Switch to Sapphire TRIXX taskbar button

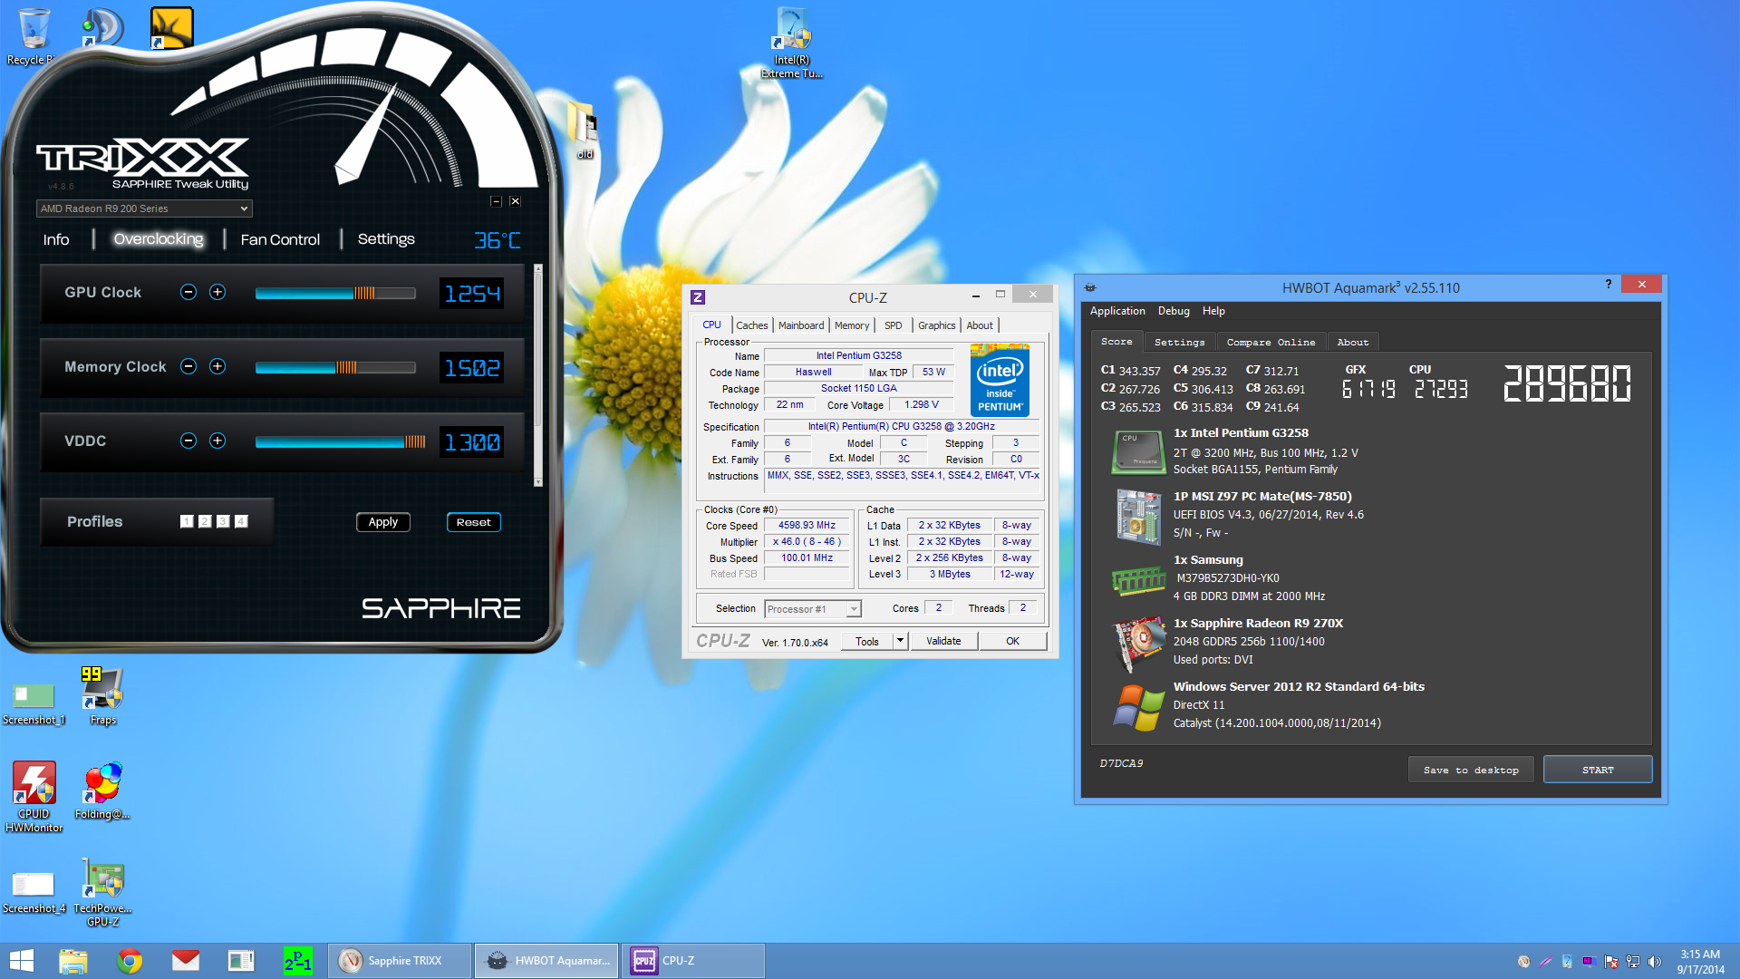[x=401, y=961]
